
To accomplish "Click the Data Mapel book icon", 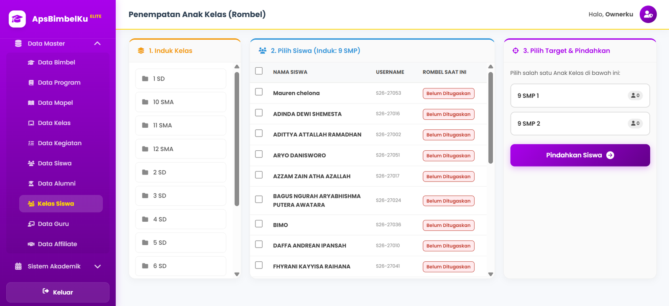I will click(31, 103).
